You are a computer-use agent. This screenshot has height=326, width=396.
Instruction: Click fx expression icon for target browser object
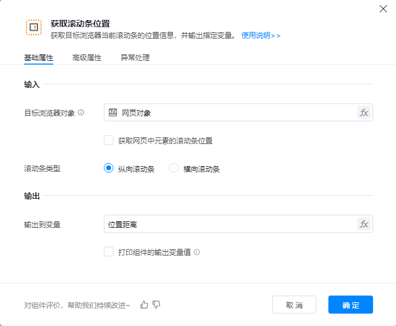tap(363, 113)
